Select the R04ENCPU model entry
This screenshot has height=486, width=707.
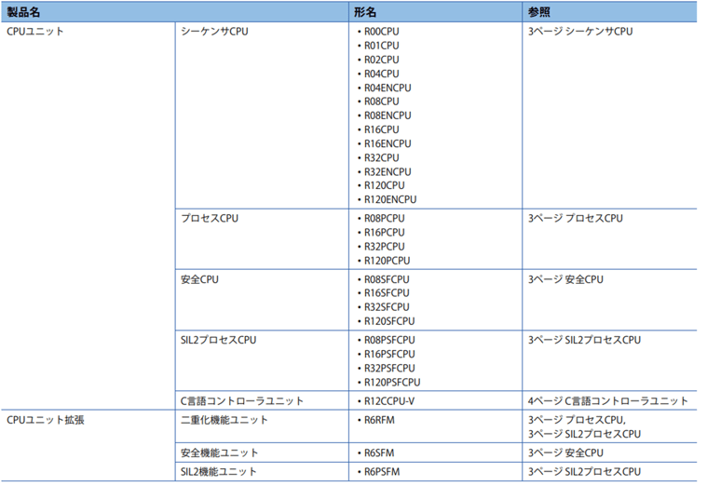387,88
